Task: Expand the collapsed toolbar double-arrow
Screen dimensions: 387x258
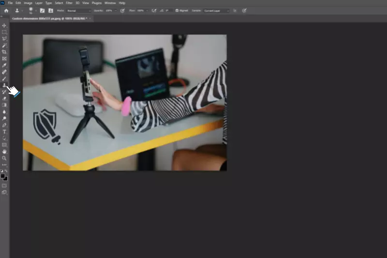Action: (1, 16)
